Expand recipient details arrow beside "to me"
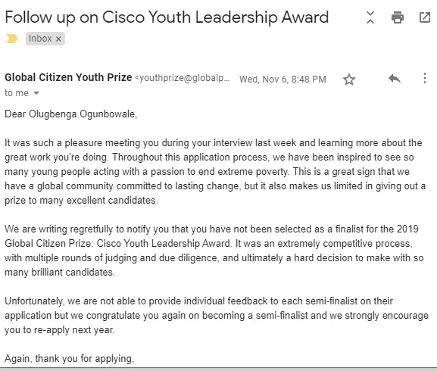437x371 pixels. coord(36,93)
